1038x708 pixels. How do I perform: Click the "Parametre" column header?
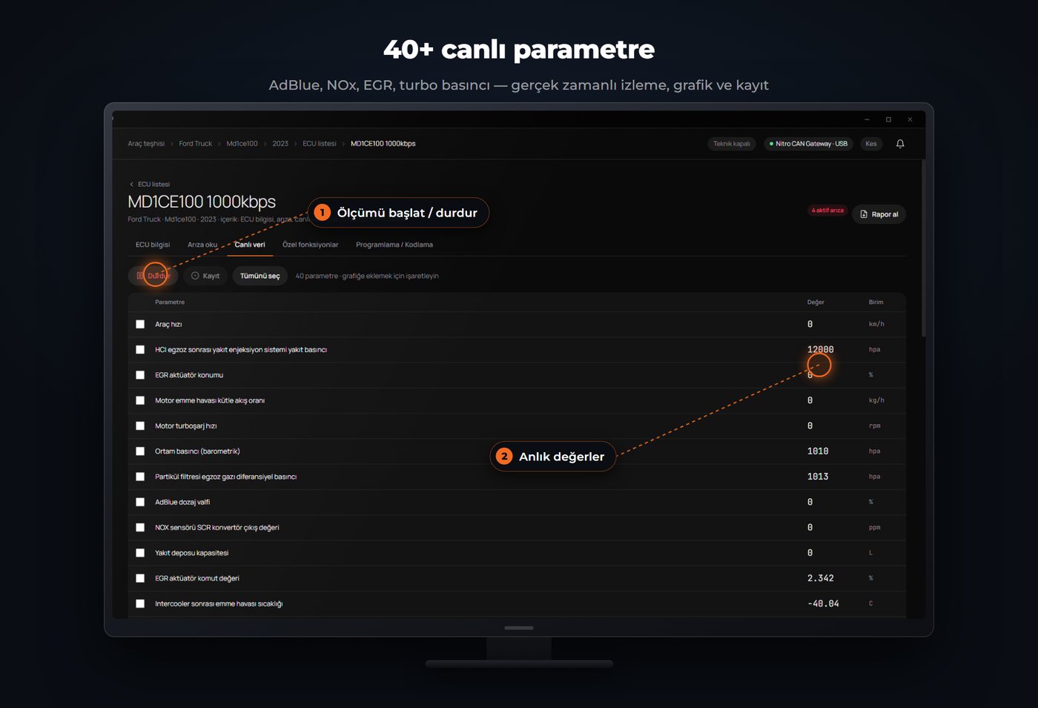click(170, 302)
